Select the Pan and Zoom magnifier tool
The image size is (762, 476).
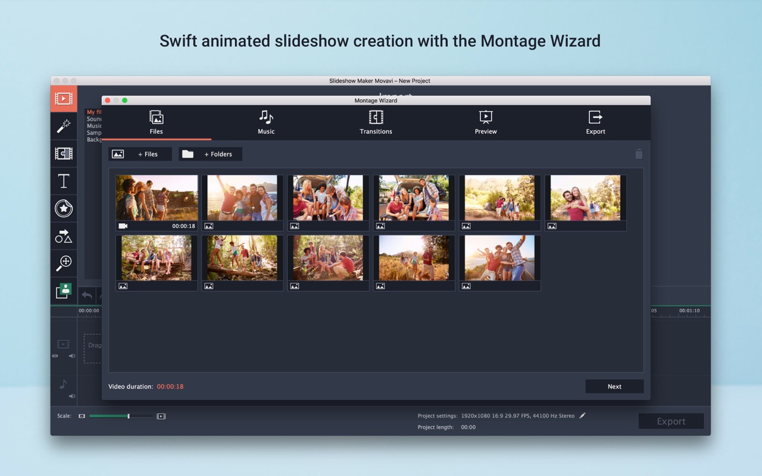click(x=64, y=263)
